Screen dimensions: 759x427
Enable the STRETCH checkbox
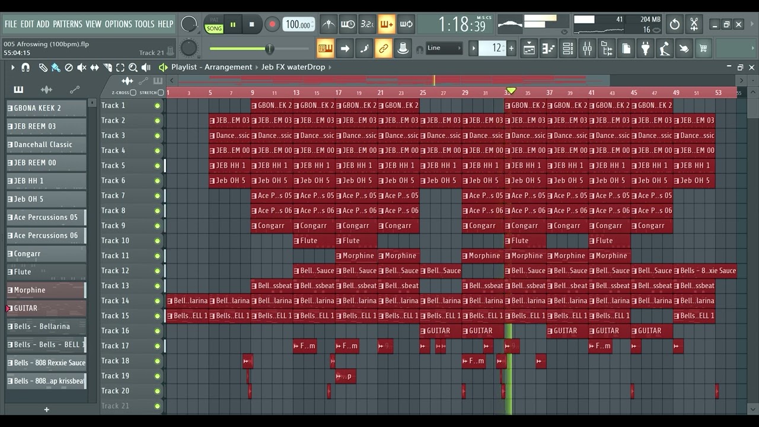click(161, 93)
